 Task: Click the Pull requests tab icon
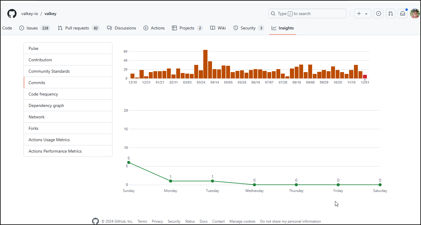60,28
